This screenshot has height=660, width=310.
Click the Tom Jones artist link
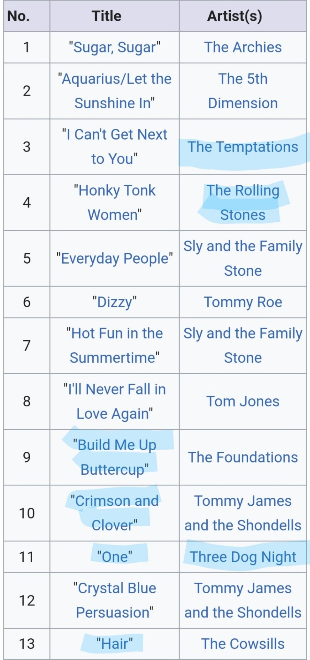[243, 401]
